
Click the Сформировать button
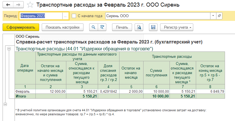(x=21, y=27)
